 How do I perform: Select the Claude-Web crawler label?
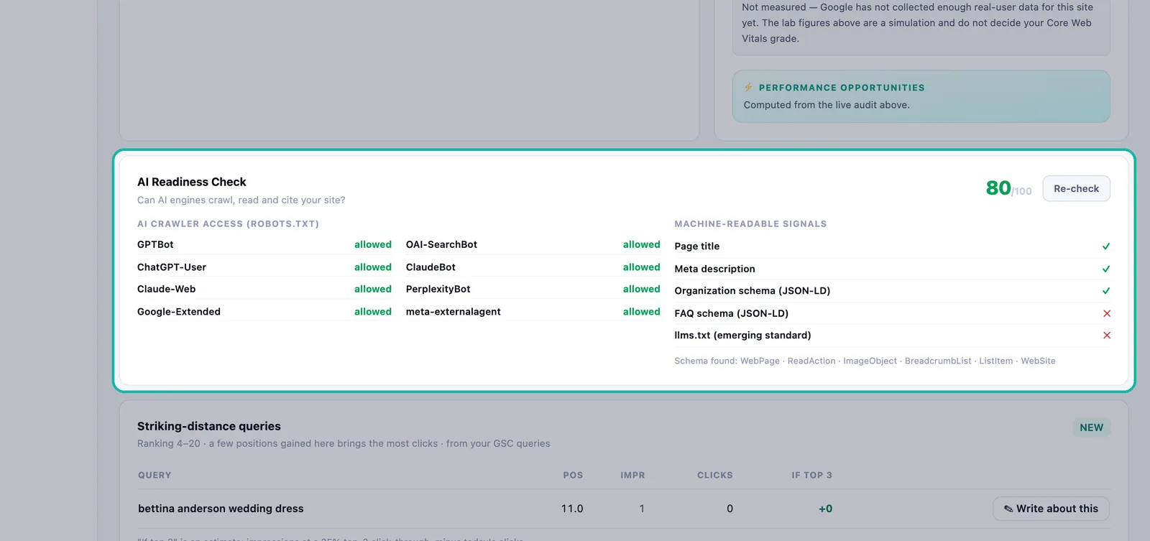tap(167, 289)
